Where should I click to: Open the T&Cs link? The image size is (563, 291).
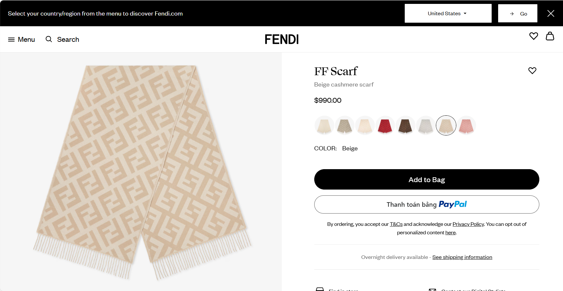point(396,224)
